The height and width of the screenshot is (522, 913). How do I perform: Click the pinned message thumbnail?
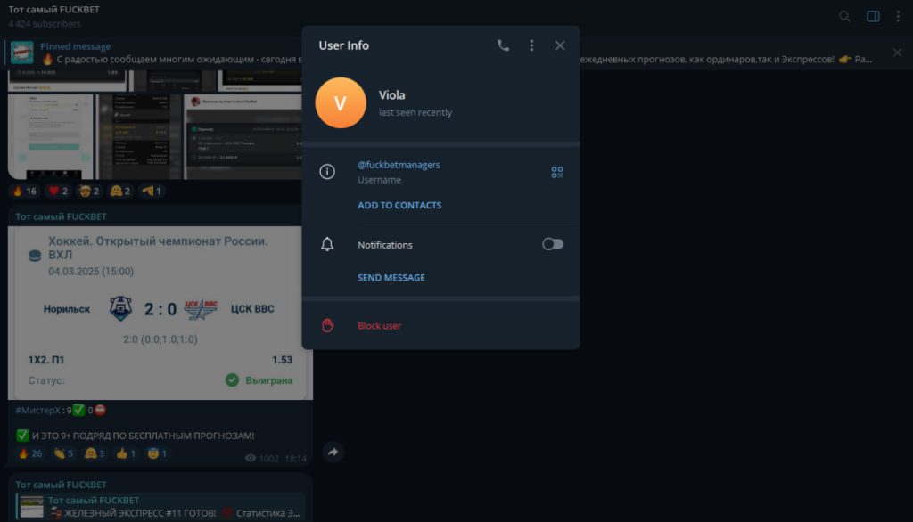[22, 53]
